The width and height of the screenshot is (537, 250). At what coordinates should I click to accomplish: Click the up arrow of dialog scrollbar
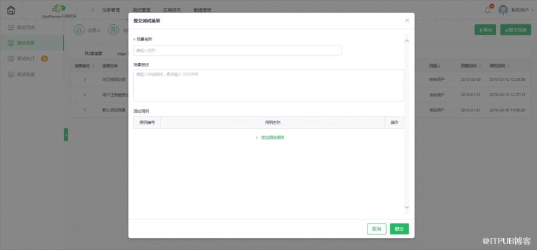coord(407,41)
